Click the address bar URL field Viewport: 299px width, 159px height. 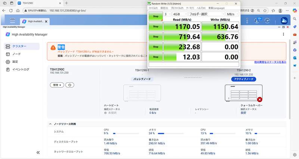(68, 10)
